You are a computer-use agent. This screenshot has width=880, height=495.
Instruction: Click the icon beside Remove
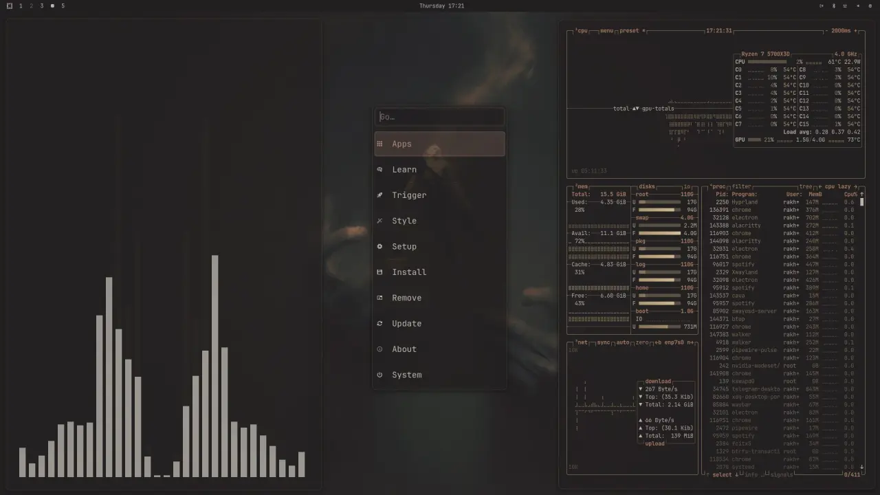click(379, 298)
